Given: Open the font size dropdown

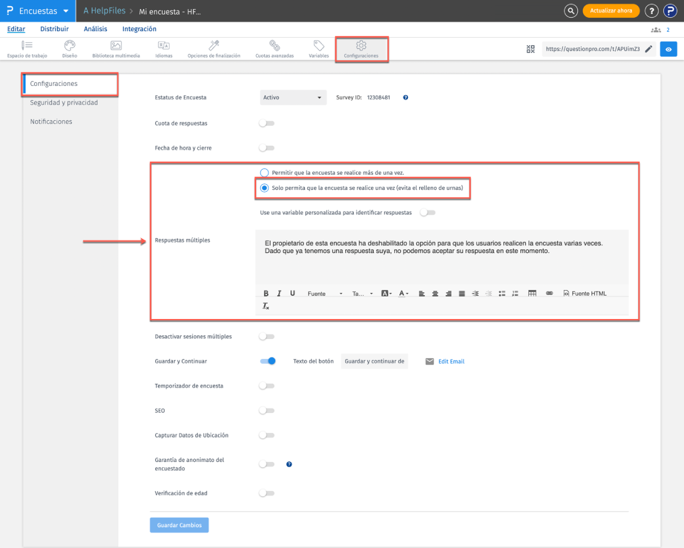Looking at the screenshot, I should tap(362, 293).
